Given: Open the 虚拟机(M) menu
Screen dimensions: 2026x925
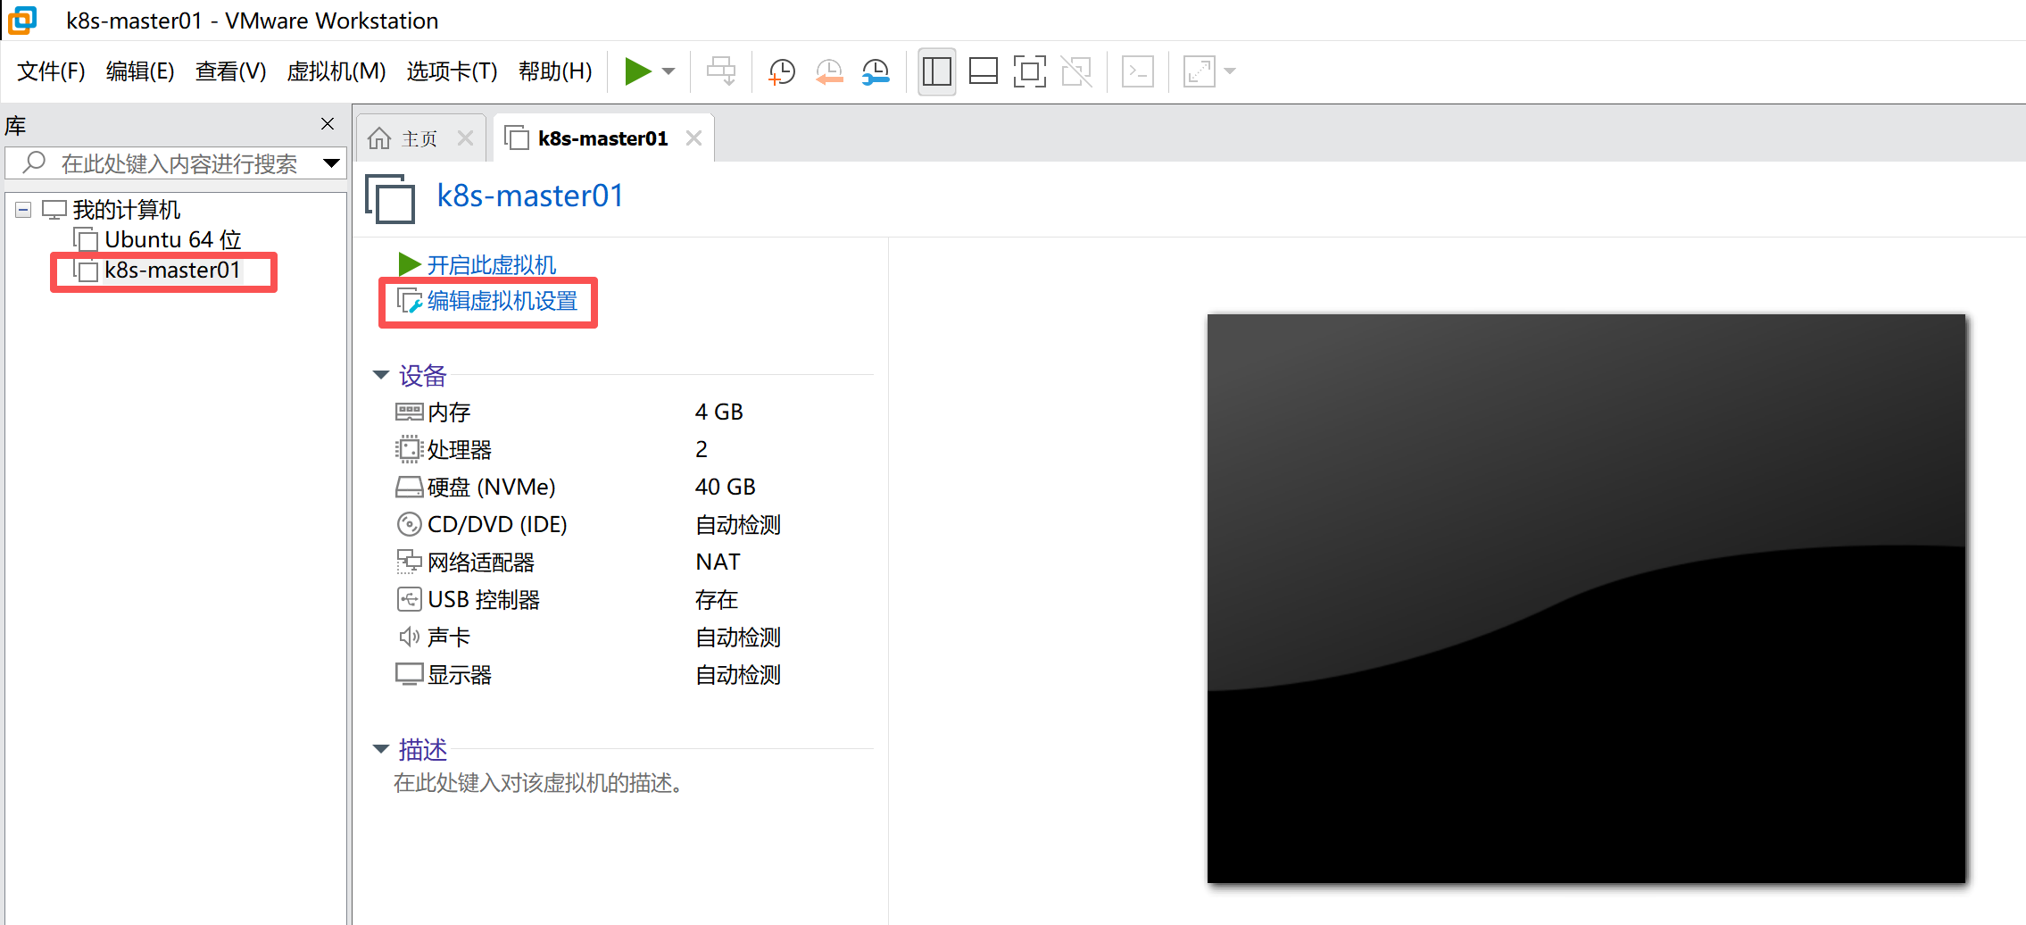Looking at the screenshot, I should coord(336,71).
